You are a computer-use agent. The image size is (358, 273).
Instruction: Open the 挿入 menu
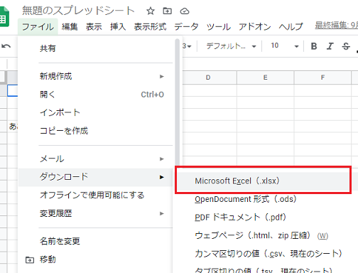coord(118,27)
